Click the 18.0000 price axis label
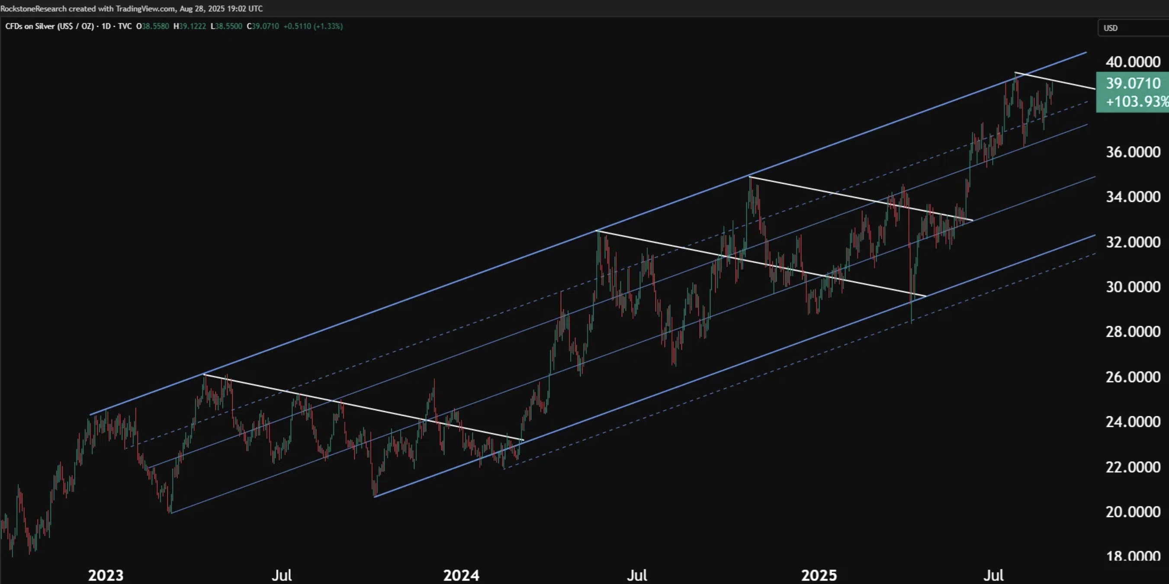The width and height of the screenshot is (1169, 584). [1133, 555]
